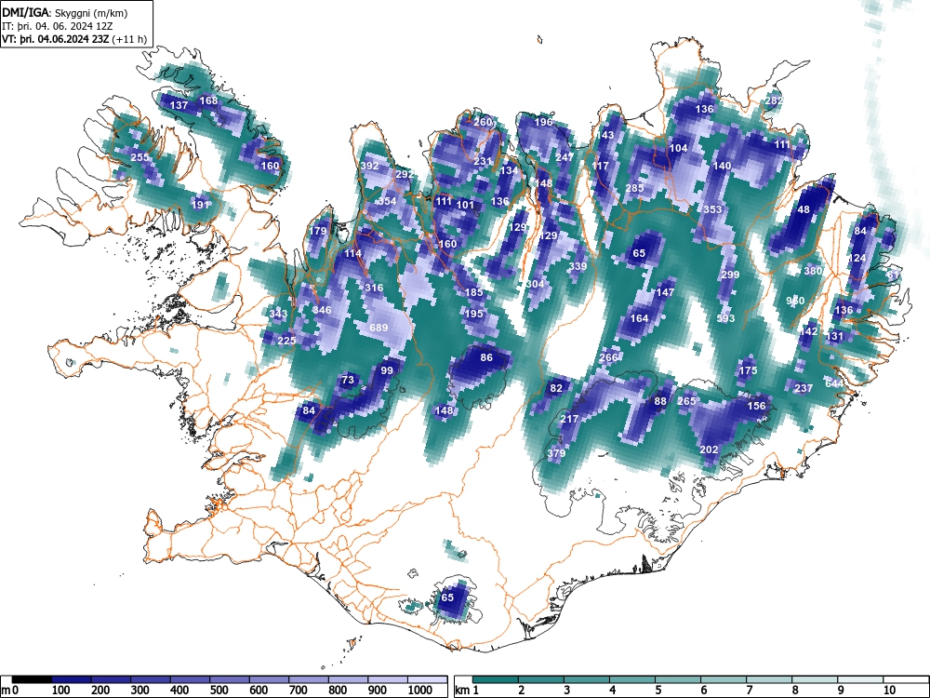Image resolution: width=930 pixels, height=698 pixels.
Task: Click the visibility value 73 on the map
Action: coord(348,380)
